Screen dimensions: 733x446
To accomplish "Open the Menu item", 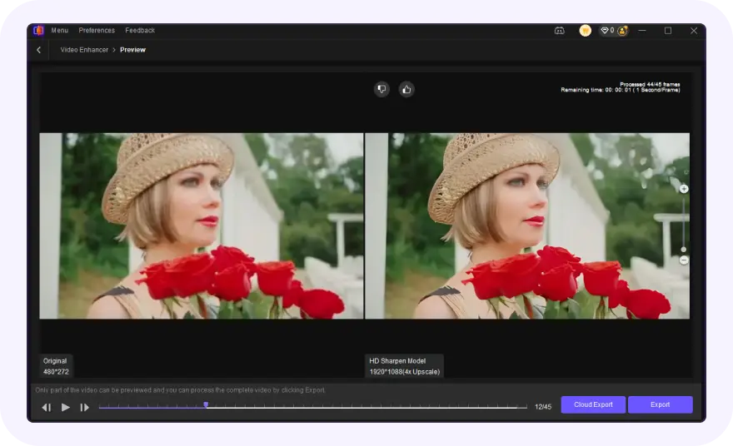I will (x=60, y=31).
